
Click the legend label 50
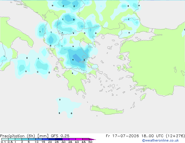90,142
